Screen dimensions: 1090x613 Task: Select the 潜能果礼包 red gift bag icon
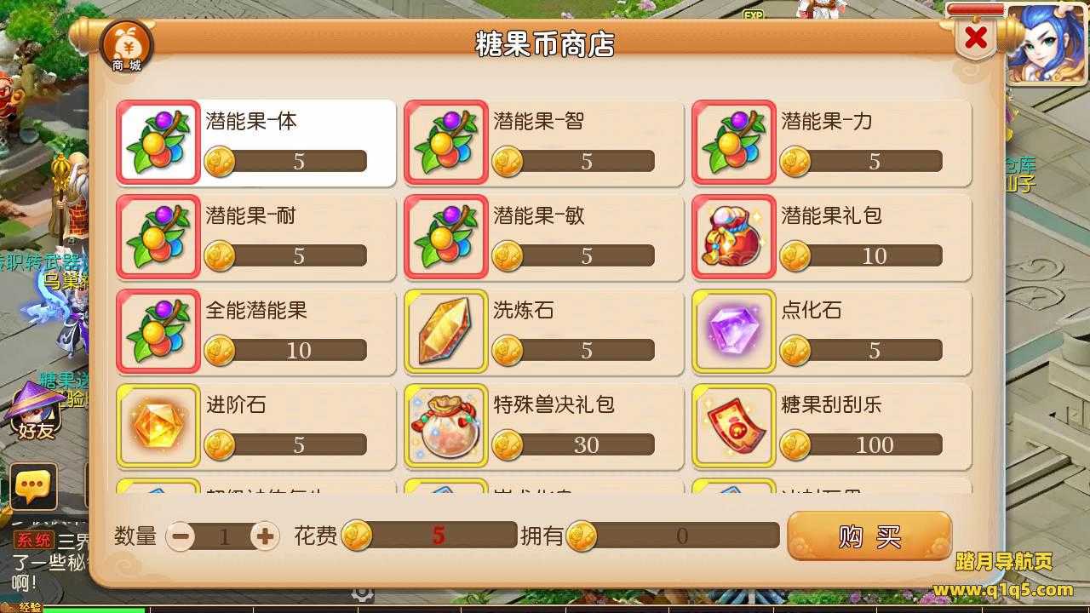click(x=734, y=237)
